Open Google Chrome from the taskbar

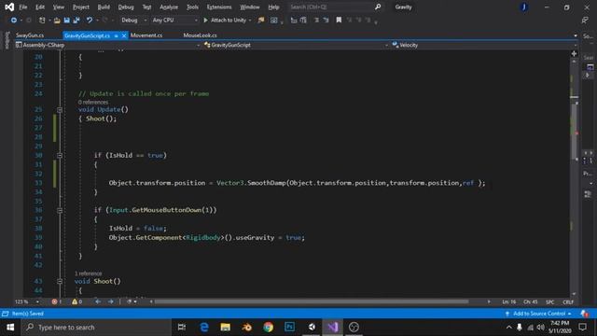coord(269,328)
